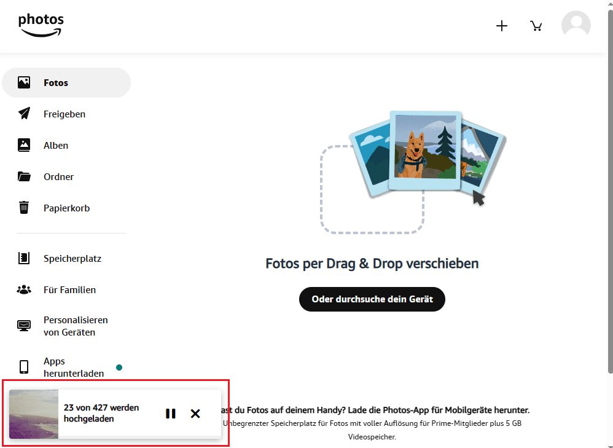Open the Fotos menu label

click(x=56, y=83)
